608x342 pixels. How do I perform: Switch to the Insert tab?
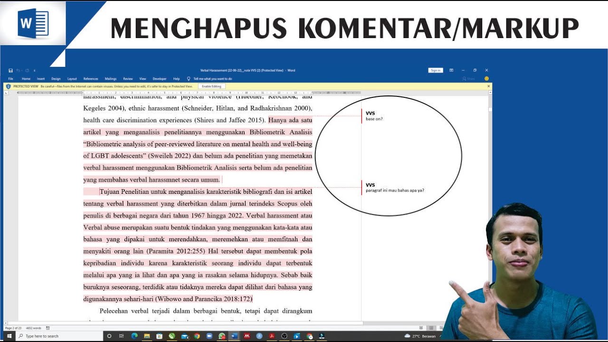pyautogui.click(x=41, y=79)
